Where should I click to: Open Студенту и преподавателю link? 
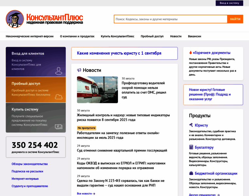click(x=30, y=186)
